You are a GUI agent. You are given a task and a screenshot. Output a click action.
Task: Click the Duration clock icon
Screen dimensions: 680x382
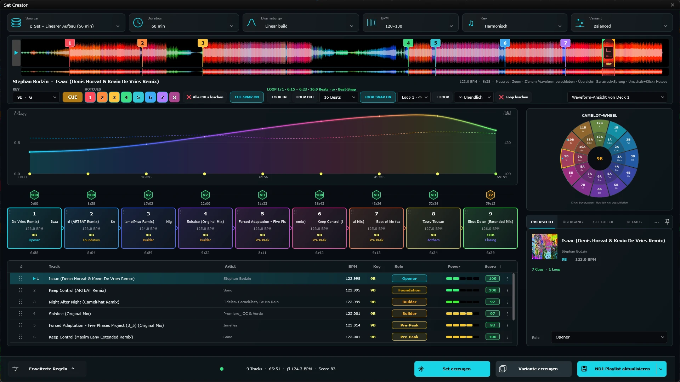click(x=138, y=23)
